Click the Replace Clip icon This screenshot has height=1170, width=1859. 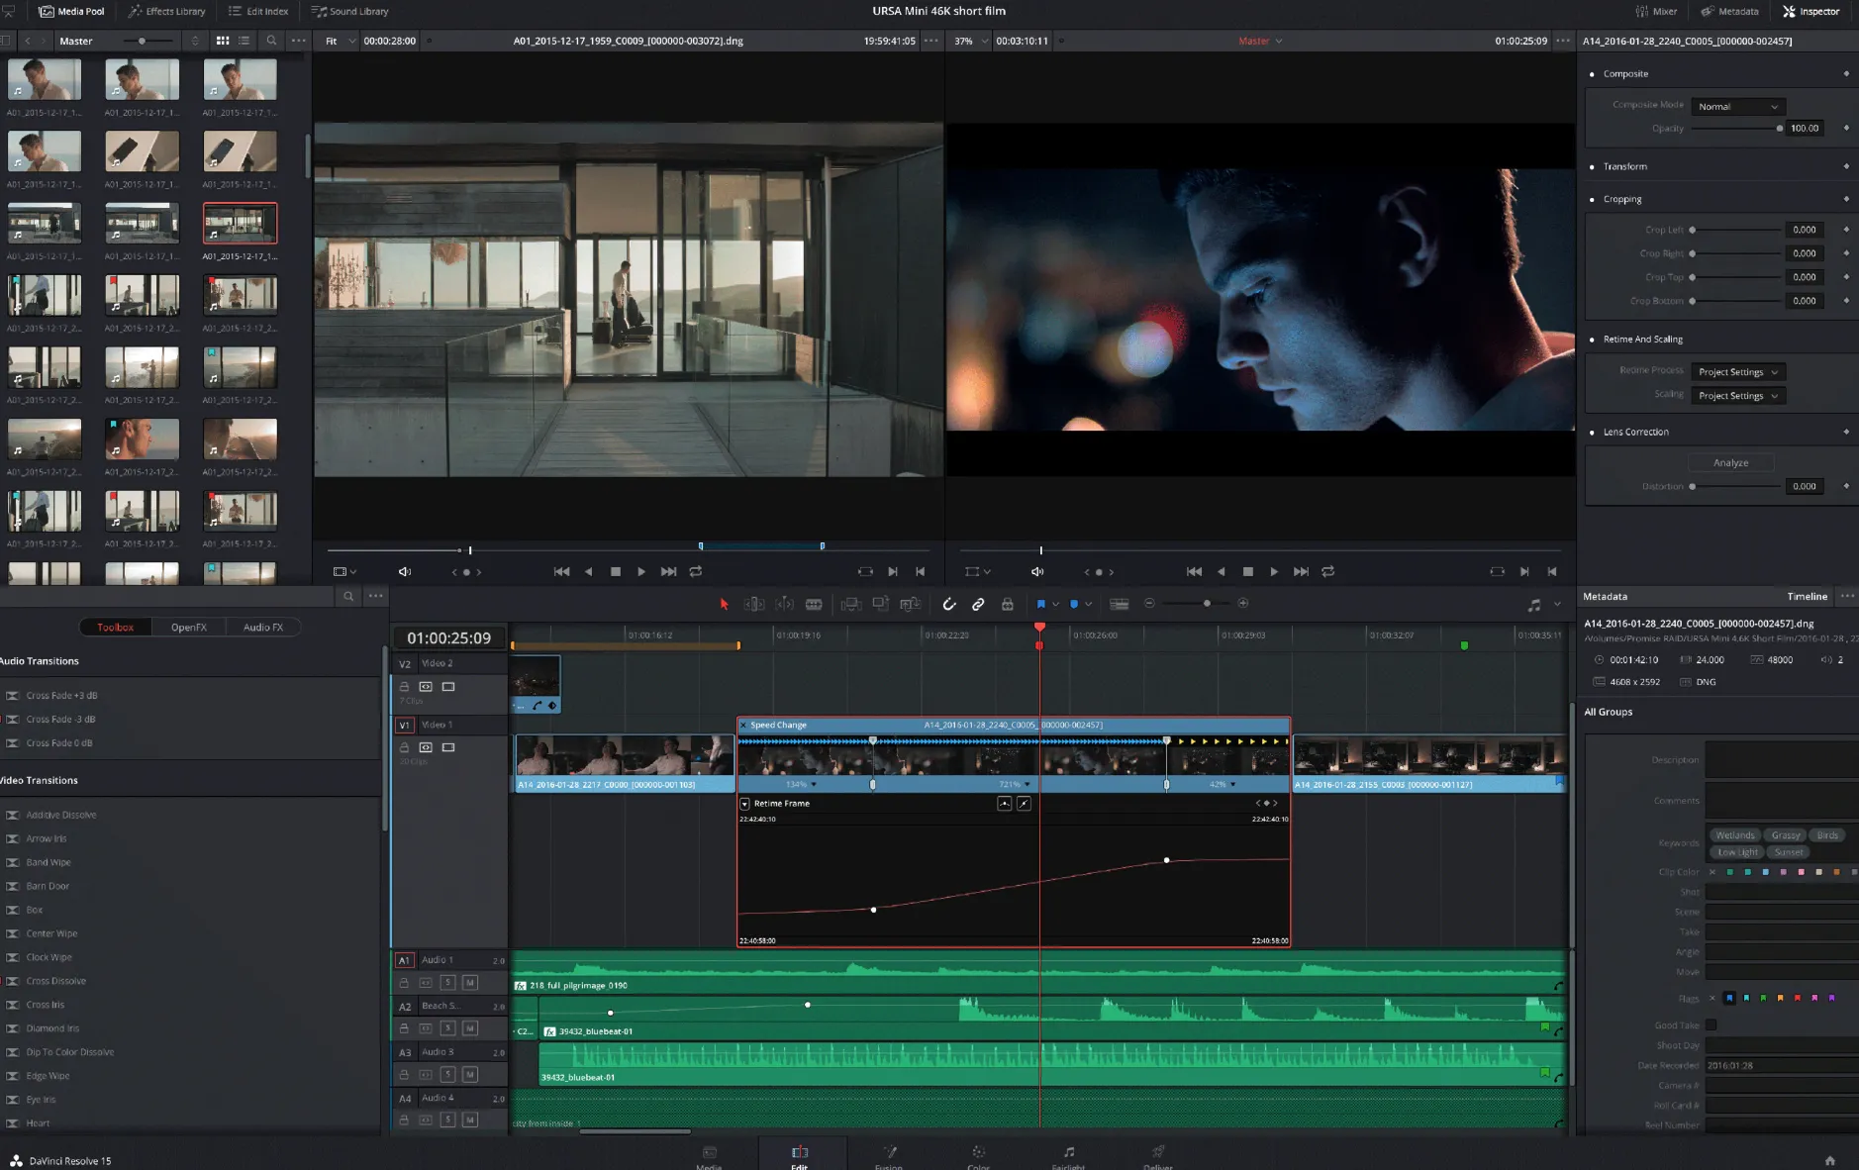point(911,604)
